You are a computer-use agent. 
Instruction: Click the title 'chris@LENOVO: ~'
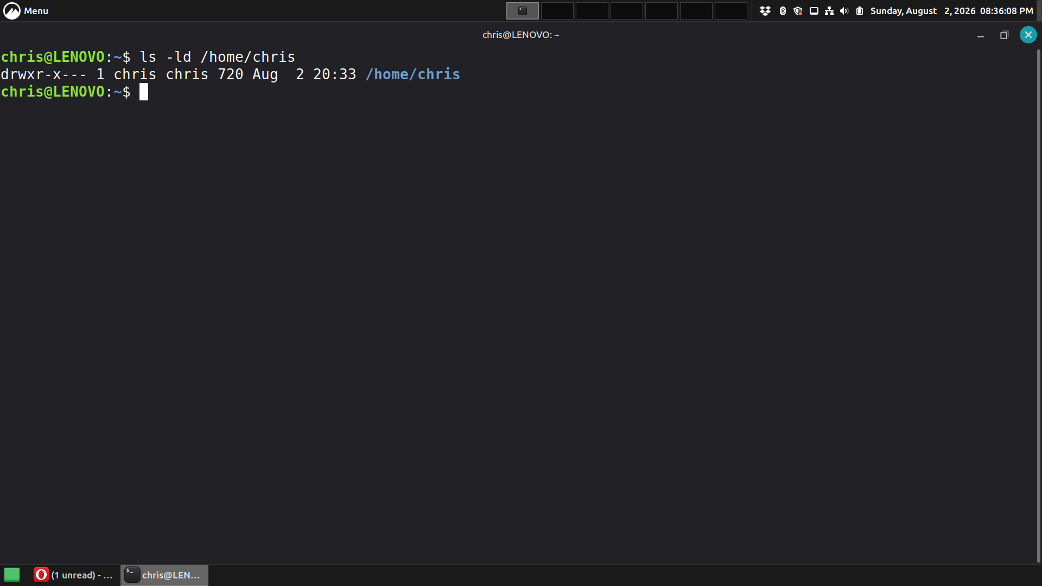pyautogui.click(x=521, y=35)
